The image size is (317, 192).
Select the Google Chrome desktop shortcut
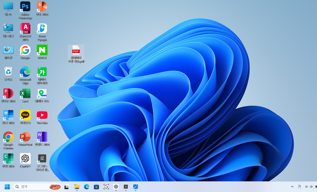(x=8, y=140)
